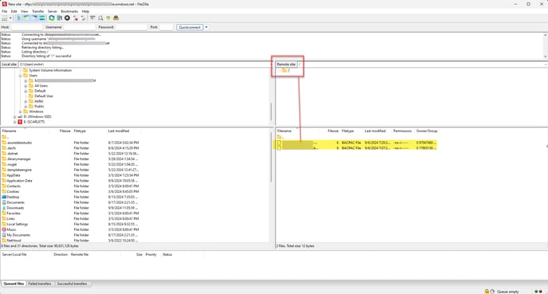Click the reconnect to server icon
Viewport: 548px width, 294px height.
point(83,18)
